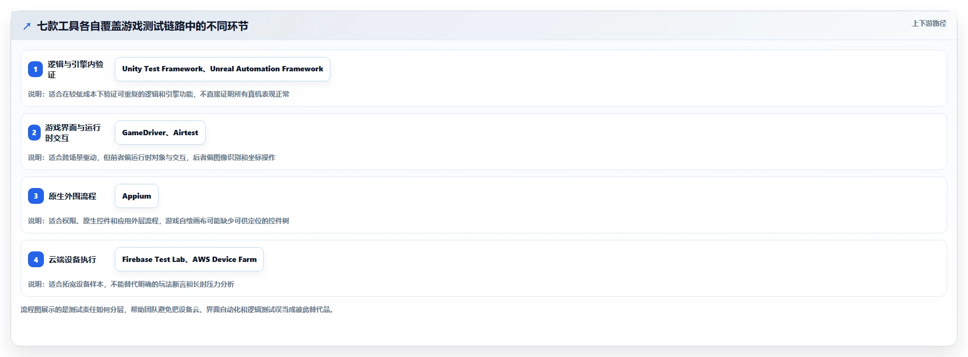The width and height of the screenshot is (968, 357).
Task: Click the 逻辑与引擎内验证 step label
Action: [x=76, y=69]
